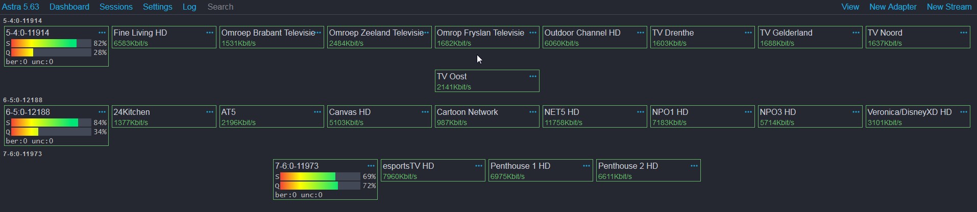Select the Canvas HD stream tile
Screen dimensions: 977x212
pos(379,116)
